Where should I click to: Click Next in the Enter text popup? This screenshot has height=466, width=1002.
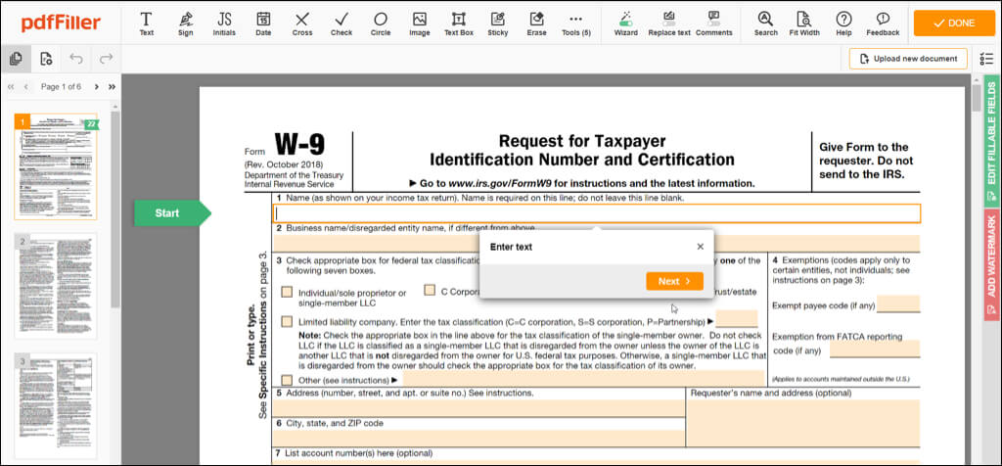pyautogui.click(x=674, y=281)
